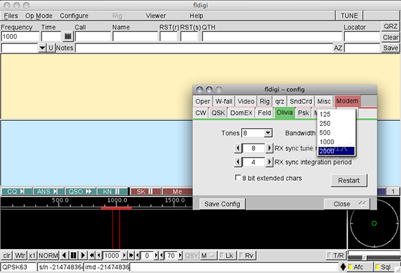Image resolution: width=401 pixels, height=273 pixels.
Task: Increase the RX sync tune margin value
Action: [x=269, y=148]
